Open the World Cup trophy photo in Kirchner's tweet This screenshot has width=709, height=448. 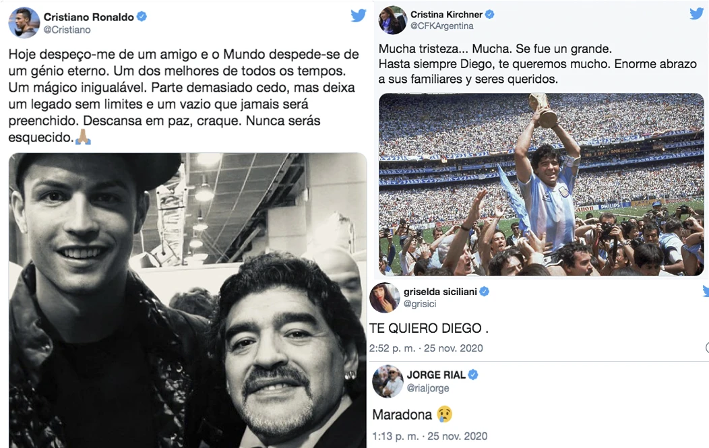click(541, 185)
